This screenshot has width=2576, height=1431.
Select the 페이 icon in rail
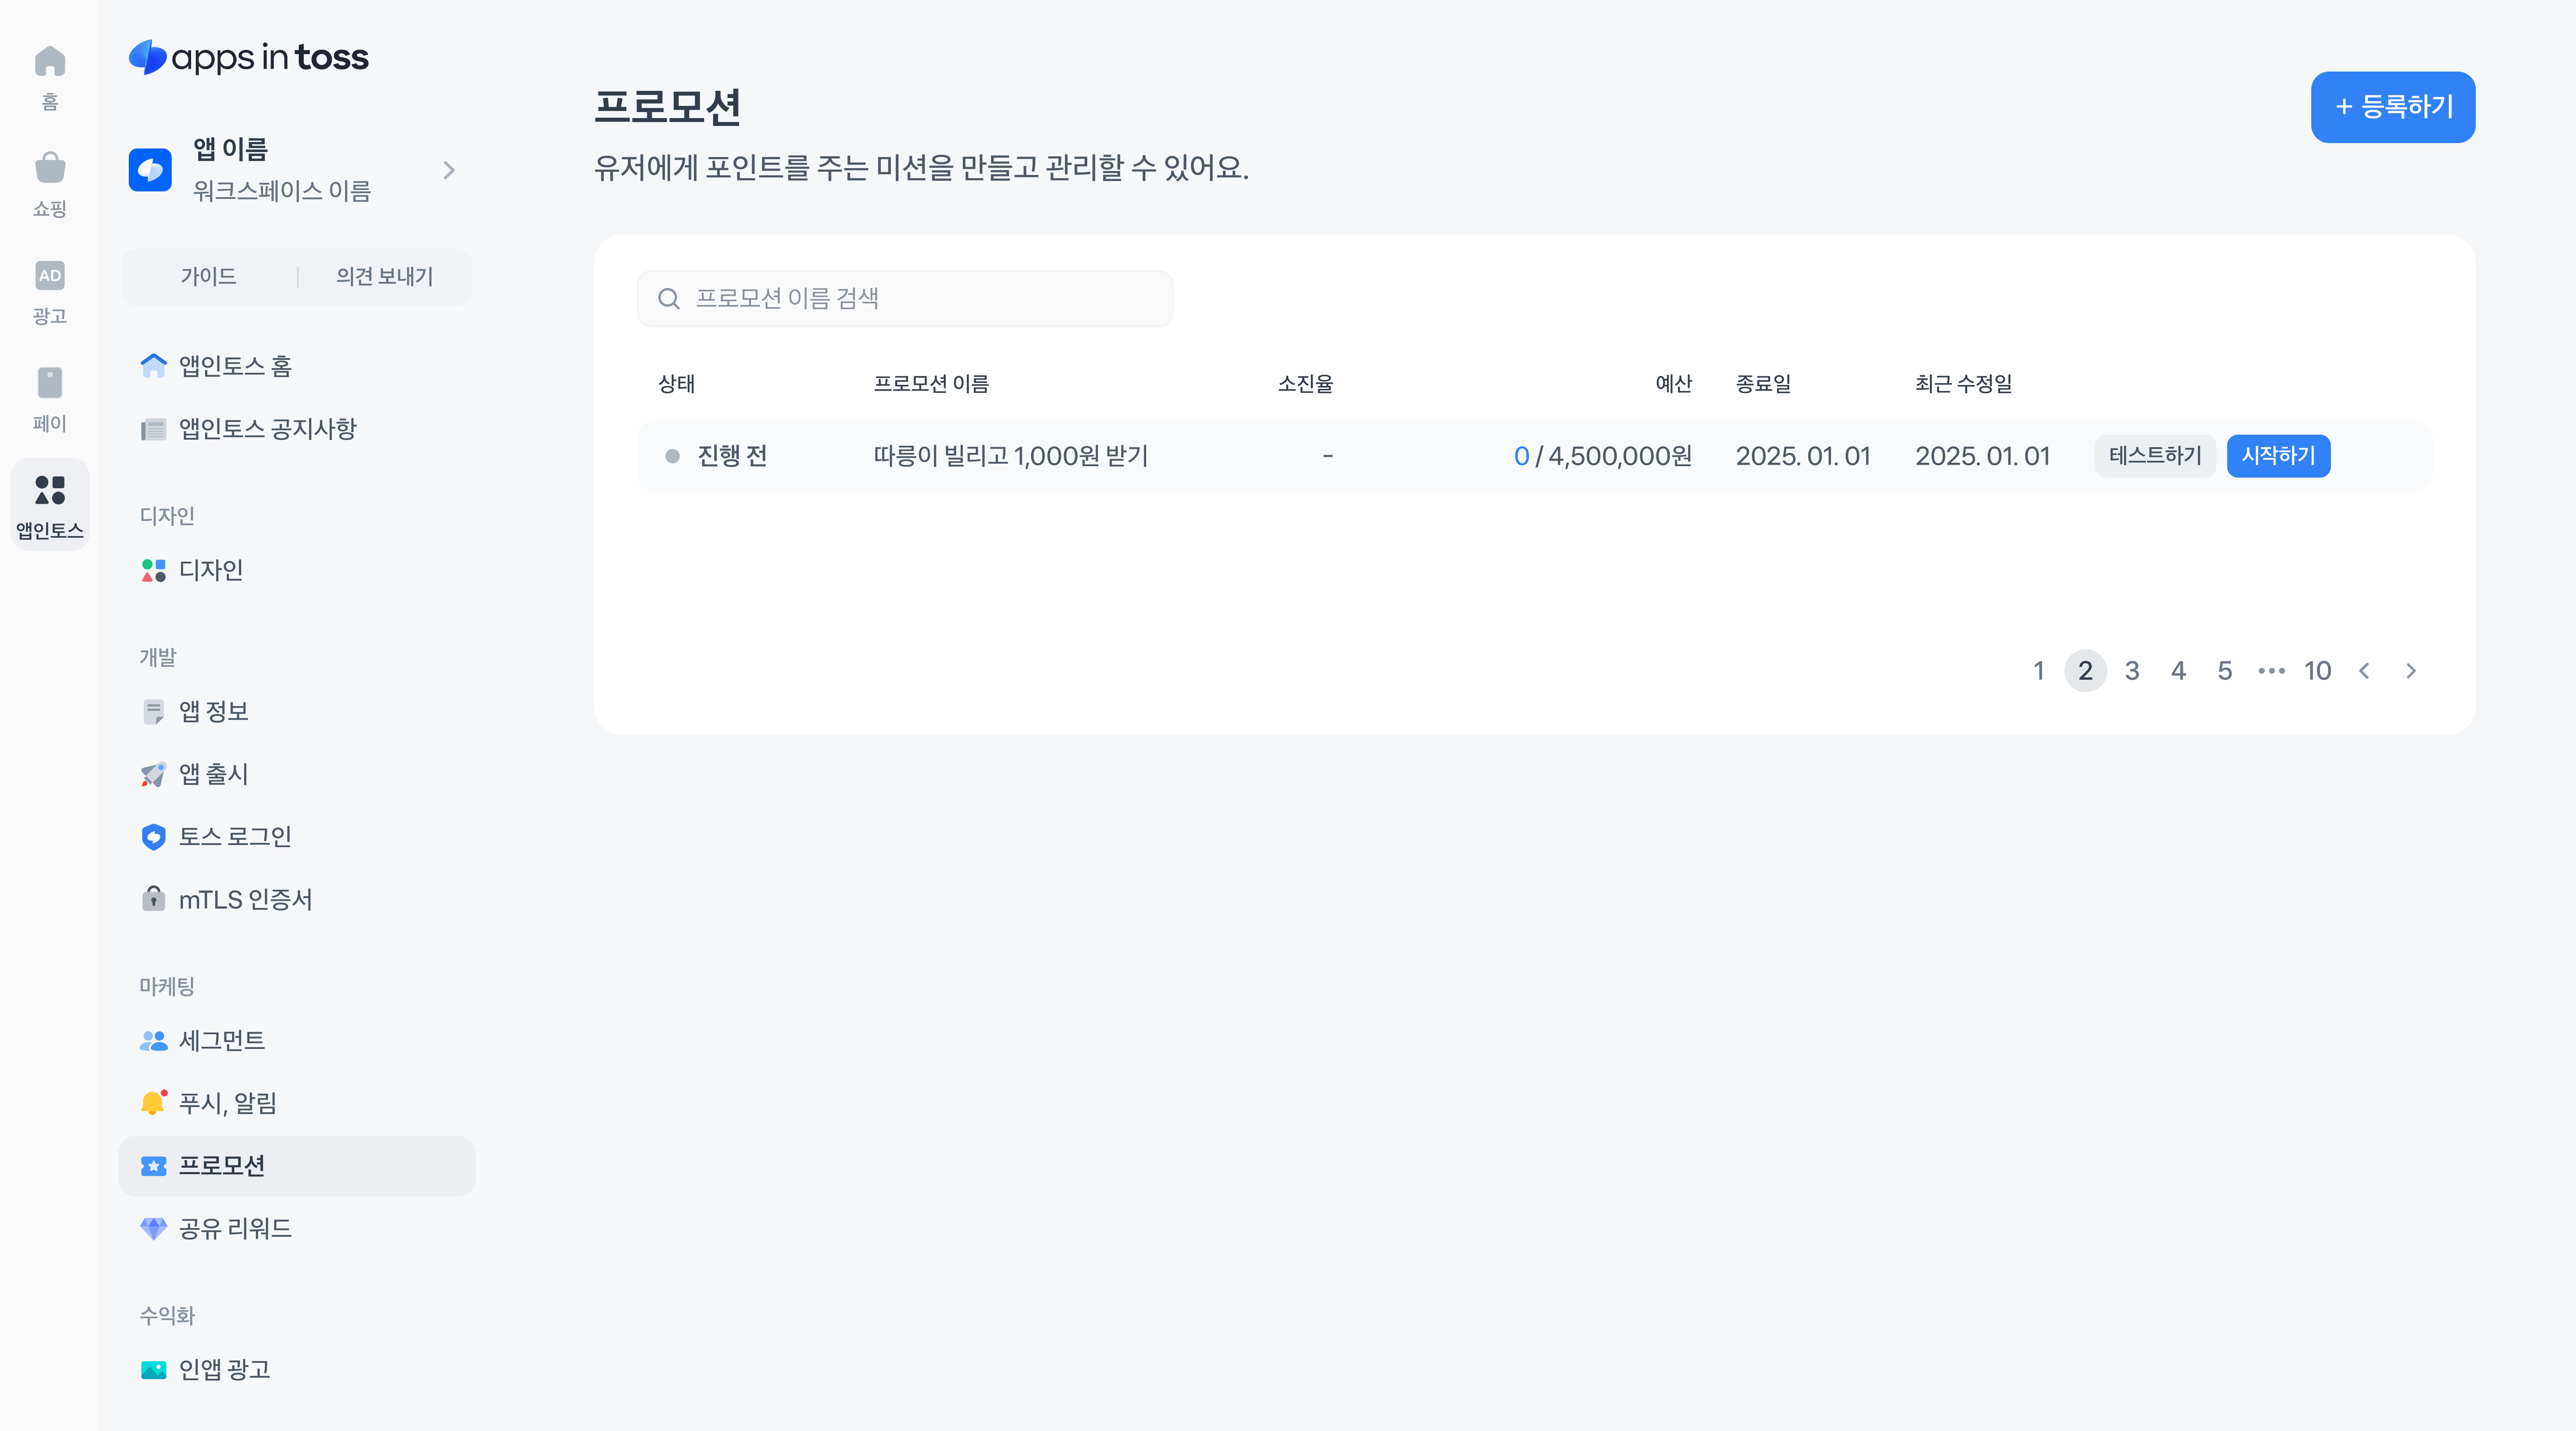pyautogui.click(x=49, y=383)
